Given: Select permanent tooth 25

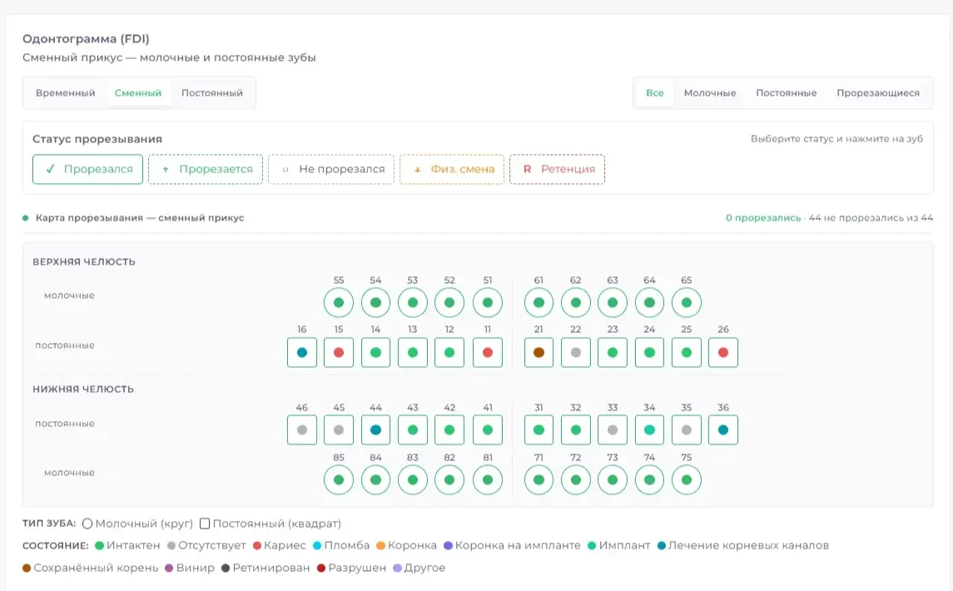Looking at the screenshot, I should point(686,353).
